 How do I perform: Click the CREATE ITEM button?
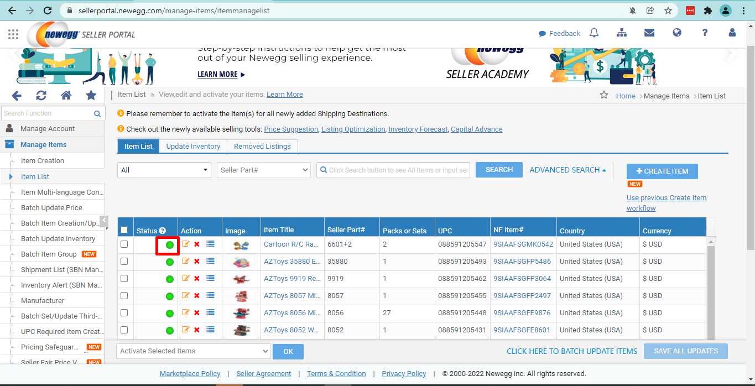click(x=662, y=171)
